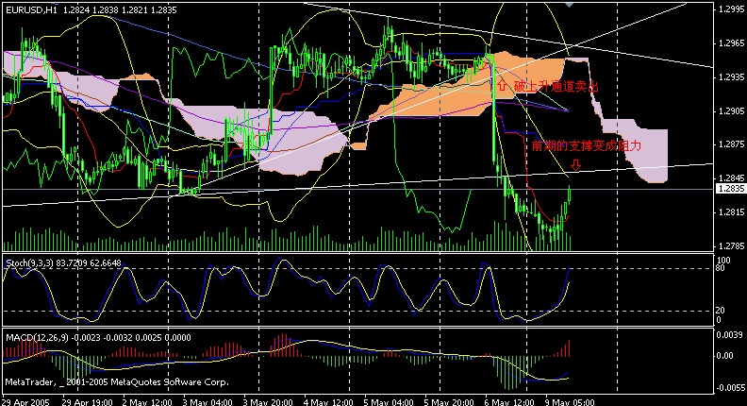Select the red text label 前期的支撑变成阻力
Image resolution: width=747 pixels, height=406 pixels.
[587, 146]
